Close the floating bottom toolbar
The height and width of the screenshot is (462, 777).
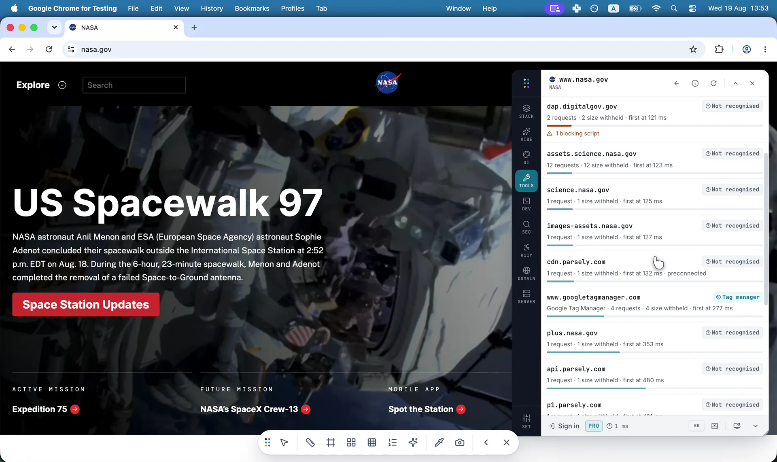point(506,443)
